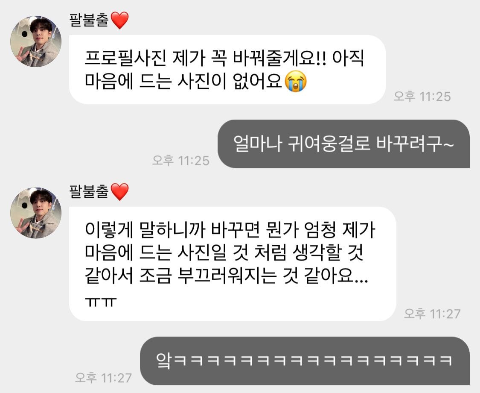
Task: Open the lower 팔불출 profile picture
Action: tap(36, 213)
